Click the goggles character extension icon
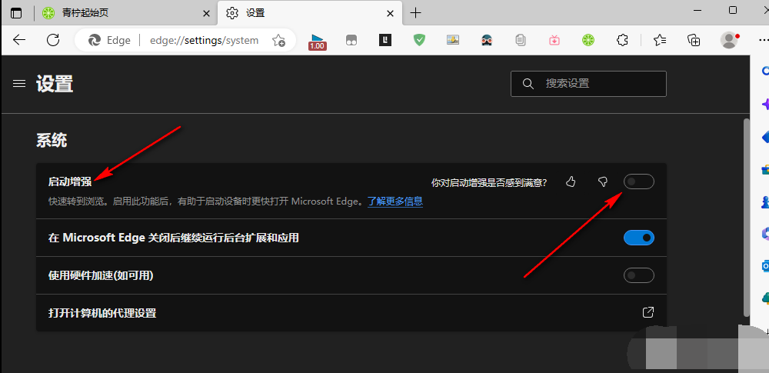This screenshot has height=373, width=769. coord(487,40)
